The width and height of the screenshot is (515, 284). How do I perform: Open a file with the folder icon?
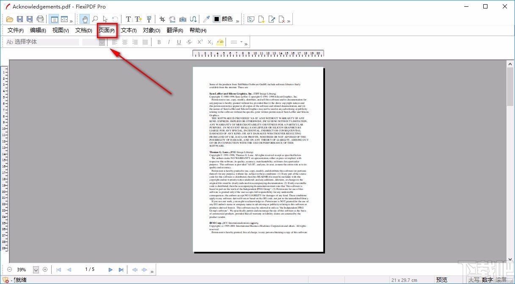click(9, 19)
